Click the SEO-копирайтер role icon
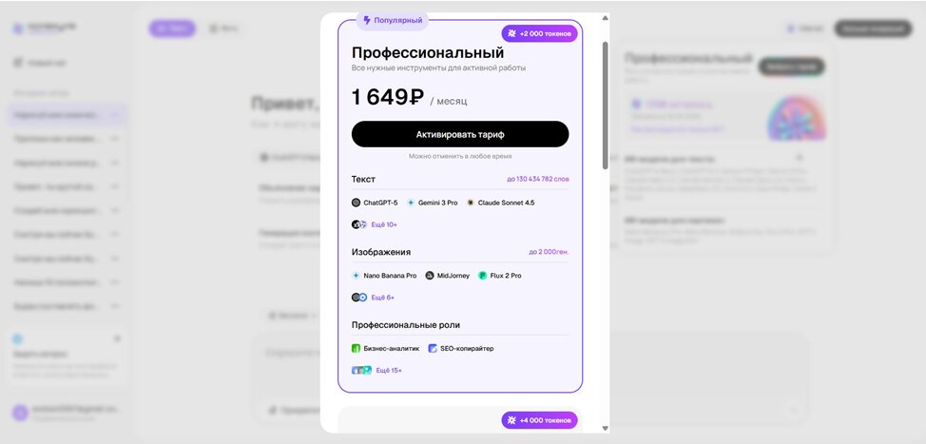Image resolution: width=926 pixels, height=444 pixels. [x=433, y=349]
